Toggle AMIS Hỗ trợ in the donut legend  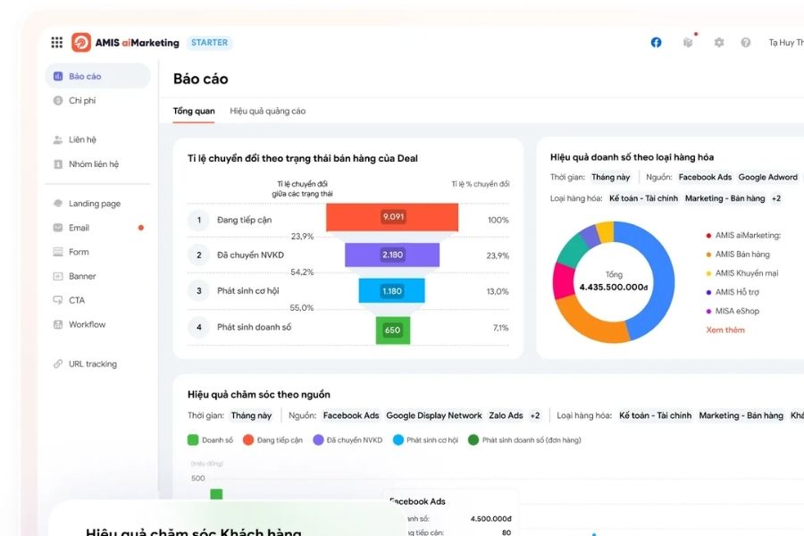pos(733,292)
